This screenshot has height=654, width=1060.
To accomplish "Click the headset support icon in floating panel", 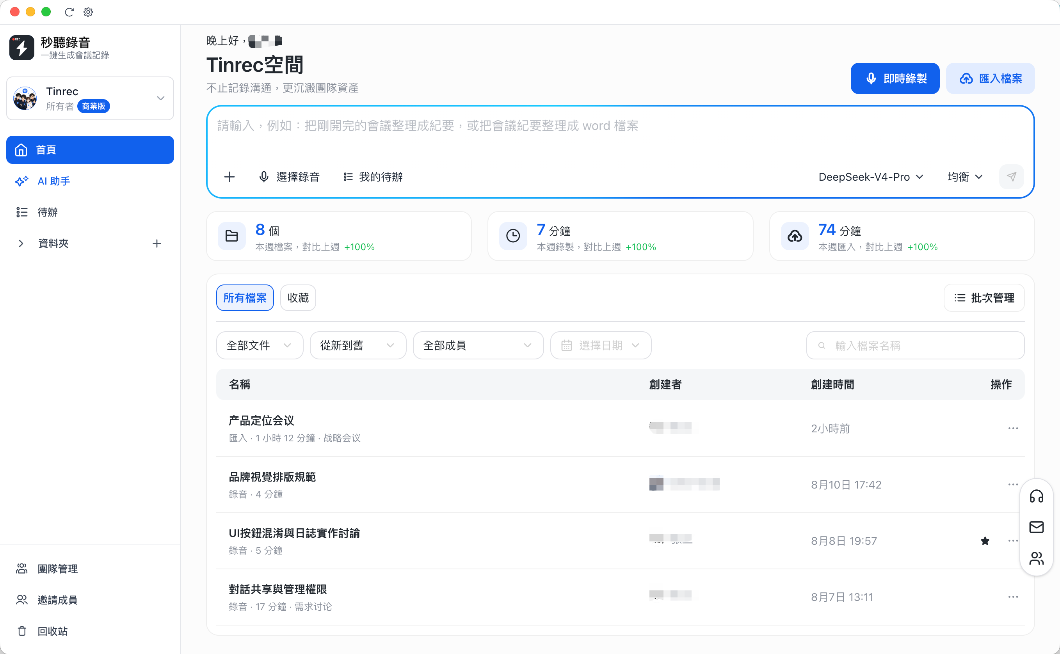I will click(x=1036, y=496).
